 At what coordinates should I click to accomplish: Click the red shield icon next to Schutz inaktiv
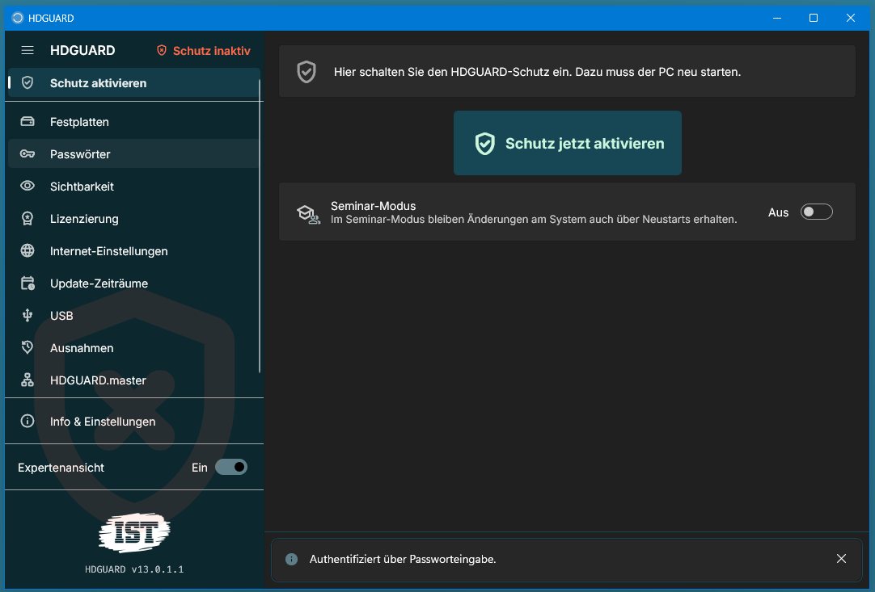(x=162, y=50)
